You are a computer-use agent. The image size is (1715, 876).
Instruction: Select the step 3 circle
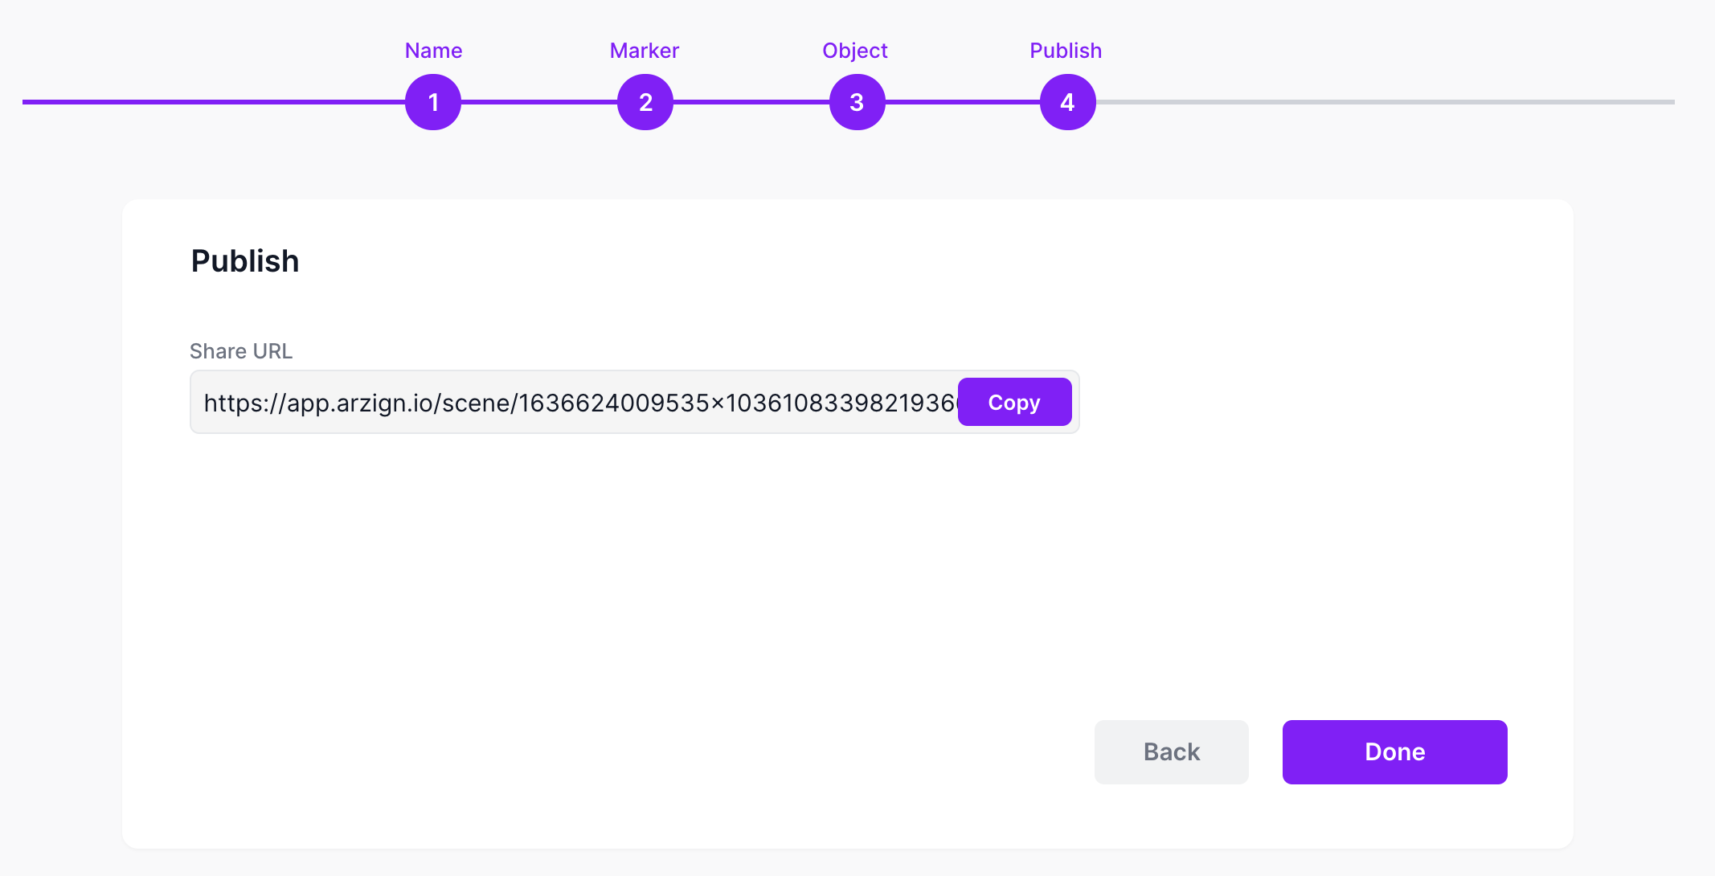point(857,102)
